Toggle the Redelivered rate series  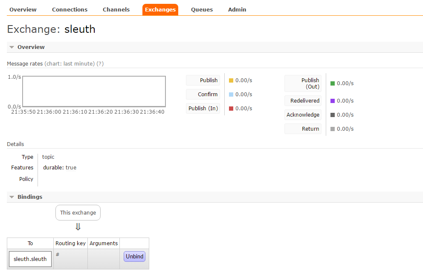(x=303, y=101)
